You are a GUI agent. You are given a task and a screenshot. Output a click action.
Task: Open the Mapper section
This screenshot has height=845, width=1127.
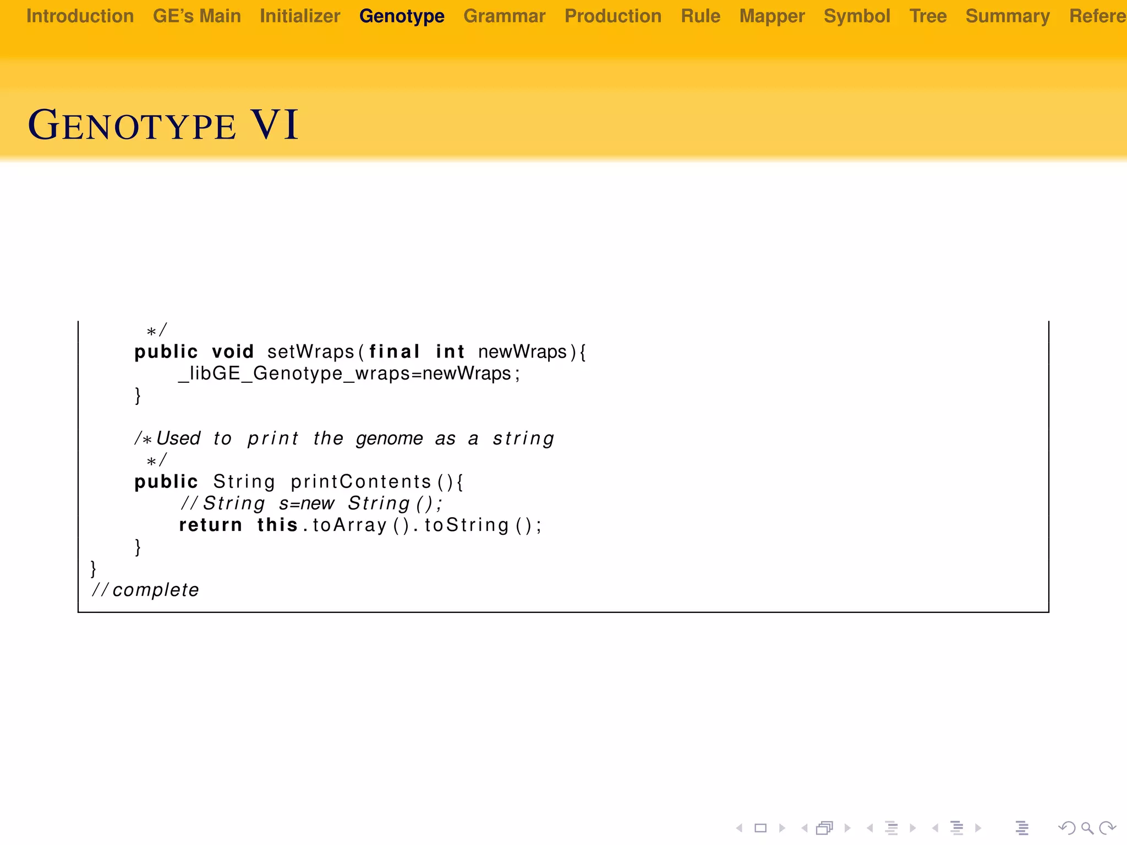pyautogui.click(x=772, y=17)
